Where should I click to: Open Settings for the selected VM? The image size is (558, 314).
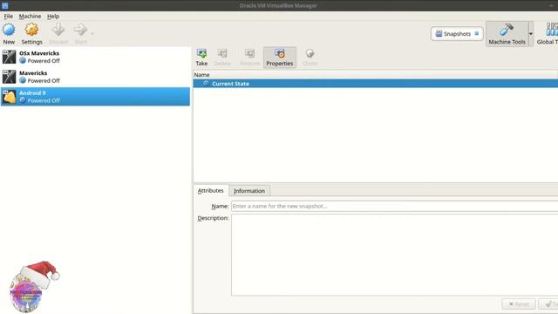click(x=31, y=34)
